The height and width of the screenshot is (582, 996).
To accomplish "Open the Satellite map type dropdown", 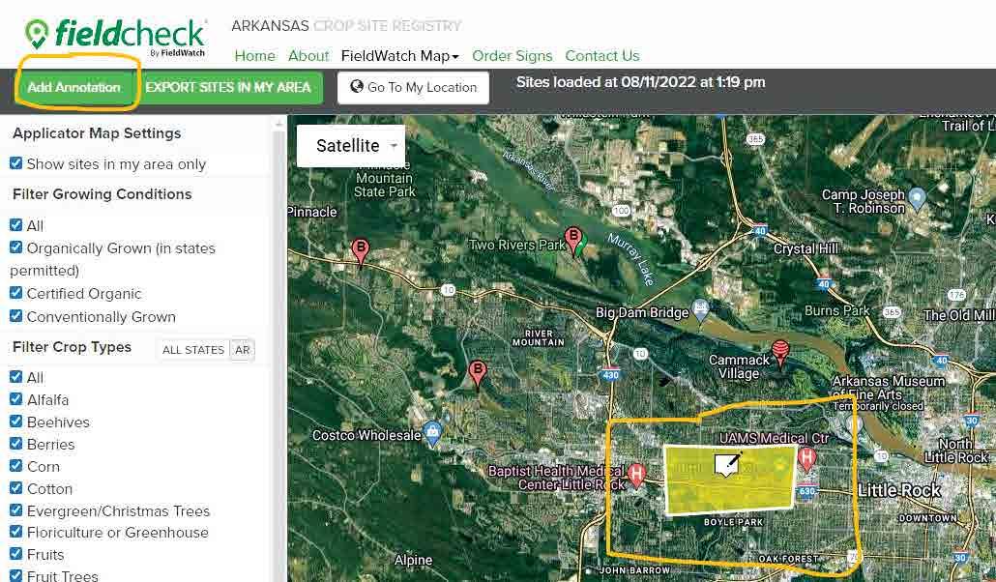I will pyautogui.click(x=351, y=145).
